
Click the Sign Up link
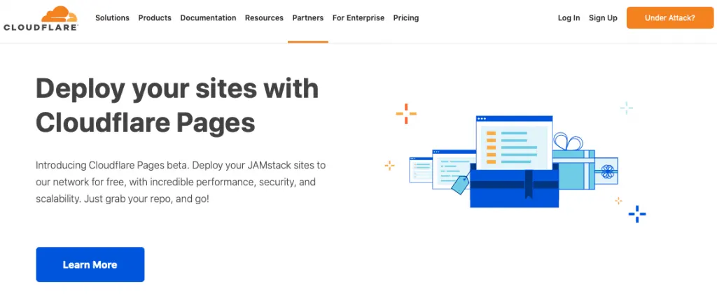[x=603, y=17]
